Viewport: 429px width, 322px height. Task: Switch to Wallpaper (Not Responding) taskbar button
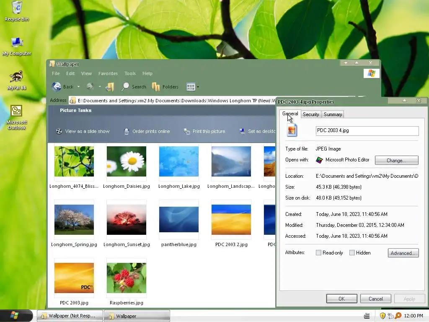coord(70,316)
